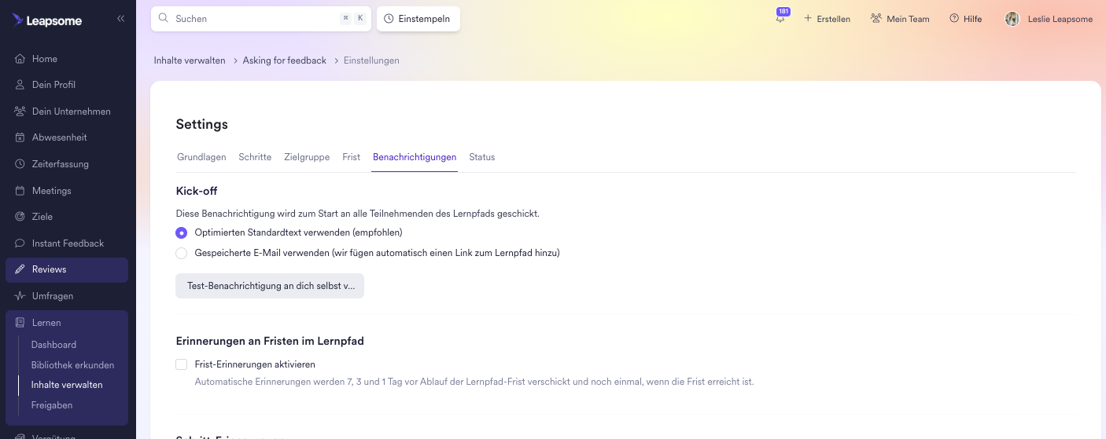Click the Ziele target icon
1106x439 pixels.
pyautogui.click(x=20, y=217)
